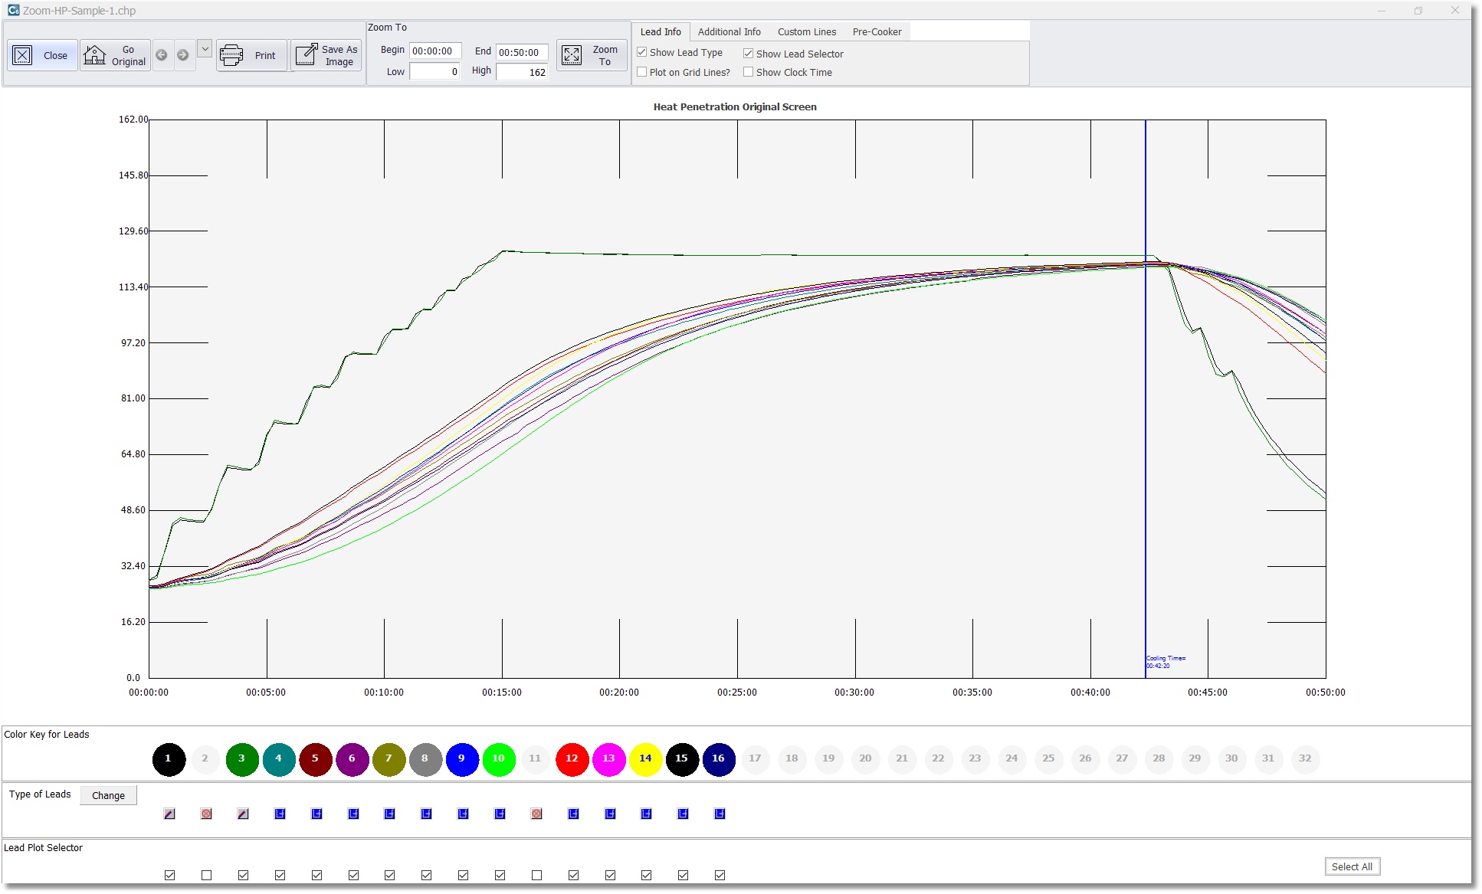This screenshot has width=1482, height=894.
Task: Click Go Original home button
Action: click(x=115, y=55)
